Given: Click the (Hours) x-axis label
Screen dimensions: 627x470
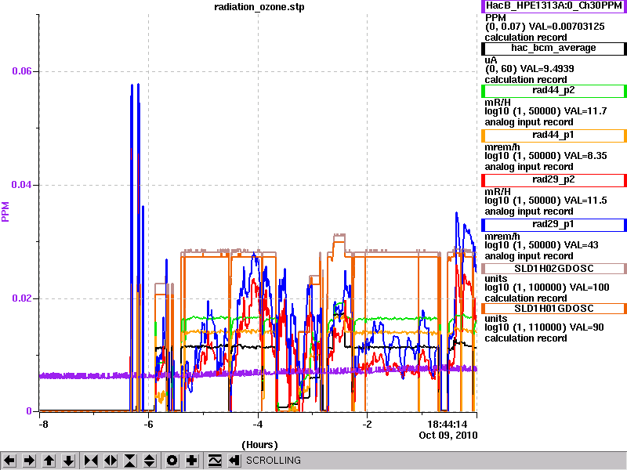Looking at the screenshot, I should click(259, 445).
